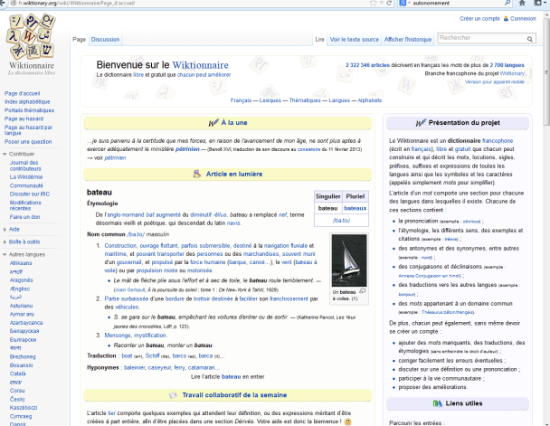Click the Créer un compte link
This screenshot has height=426, width=550.
pos(479,19)
